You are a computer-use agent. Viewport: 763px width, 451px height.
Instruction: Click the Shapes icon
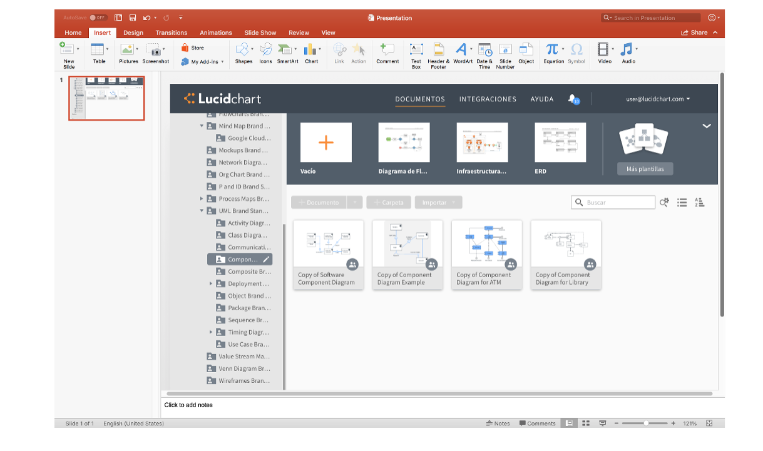[x=242, y=50]
